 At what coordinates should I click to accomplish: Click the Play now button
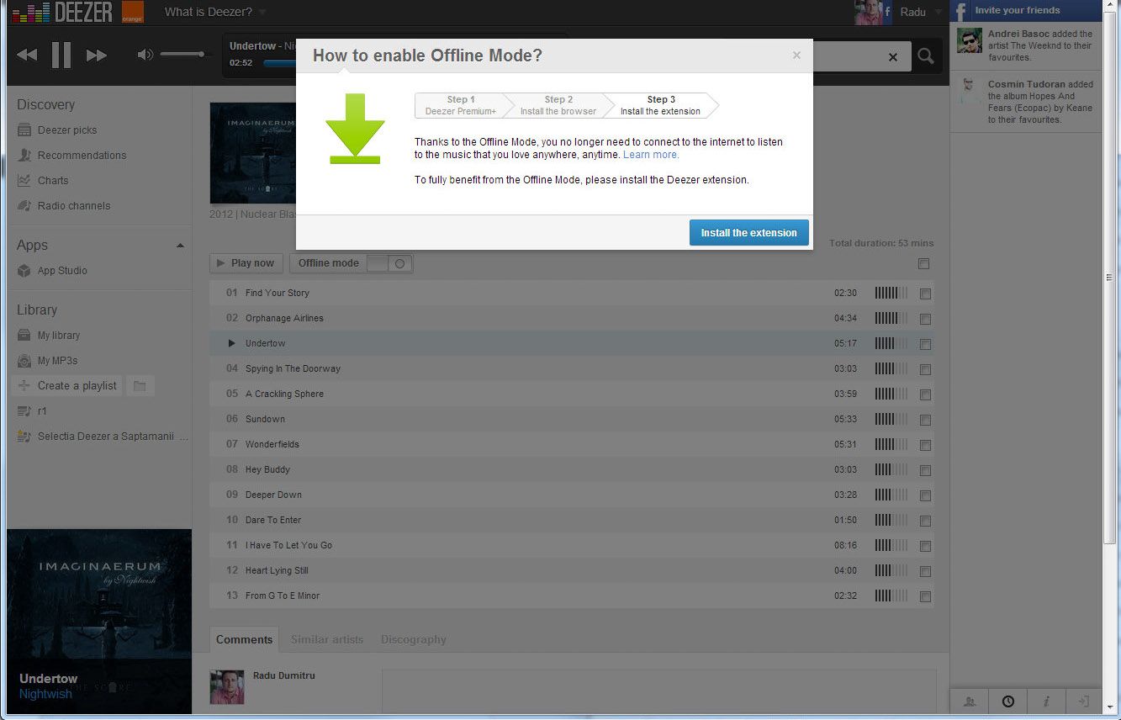tap(246, 263)
